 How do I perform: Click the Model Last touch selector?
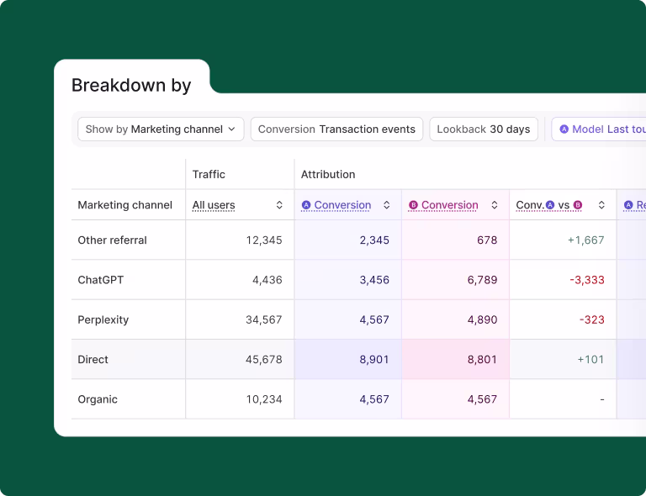(599, 129)
